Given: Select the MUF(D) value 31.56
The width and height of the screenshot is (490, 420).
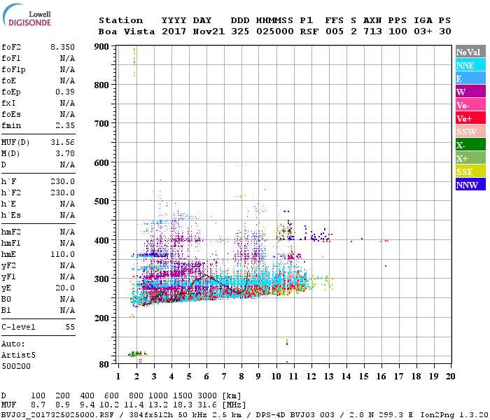Looking at the screenshot, I should (62, 143).
